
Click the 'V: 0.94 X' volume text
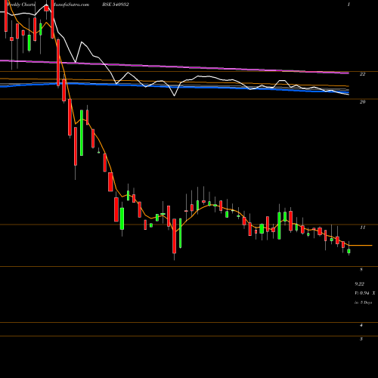(x=365, y=293)
